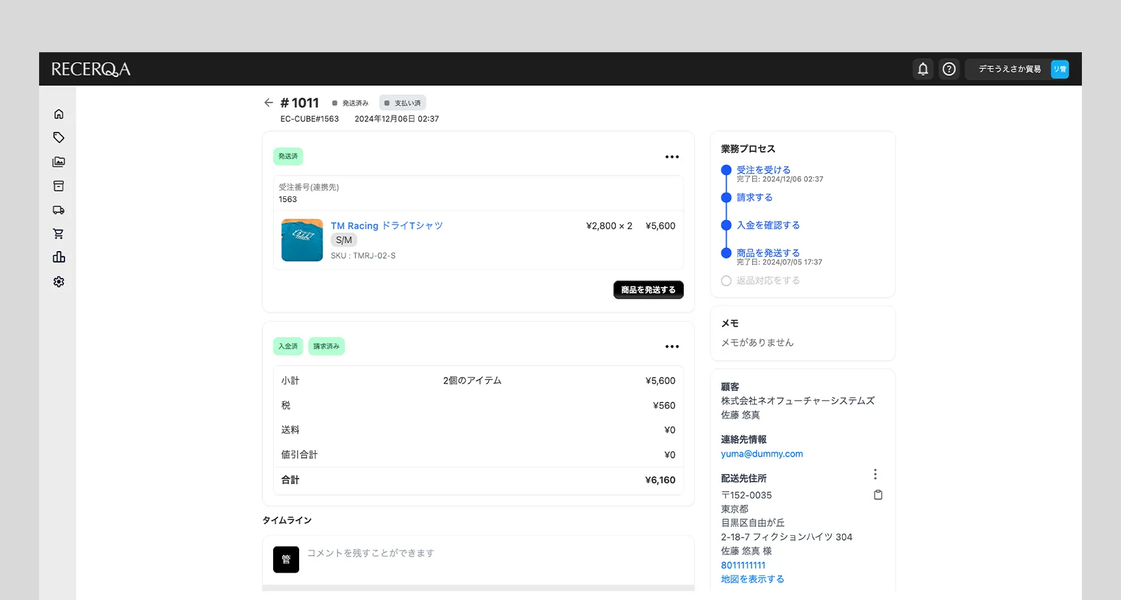Open the help question mark icon

949,69
